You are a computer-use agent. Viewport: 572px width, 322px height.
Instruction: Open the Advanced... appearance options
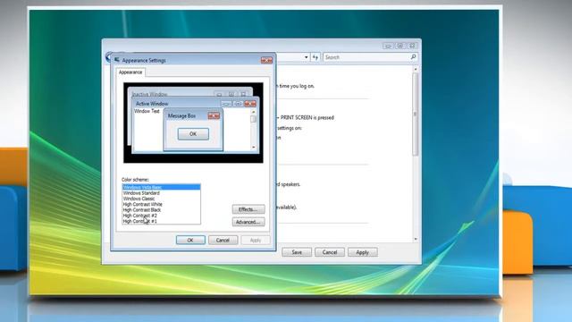[248, 222]
